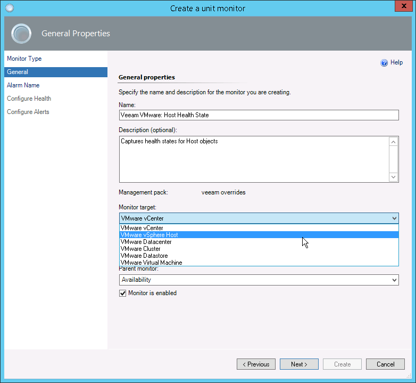Image resolution: width=416 pixels, height=383 pixels.
Task: Select VMware Datastore option
Action: [x=144, y=256]
